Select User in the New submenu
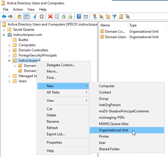Image resolution: width=168 pixels, height=157 pixels. (102, 143)
